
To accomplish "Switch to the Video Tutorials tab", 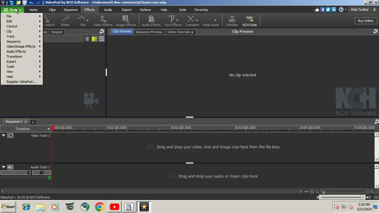I will (178, 32).
